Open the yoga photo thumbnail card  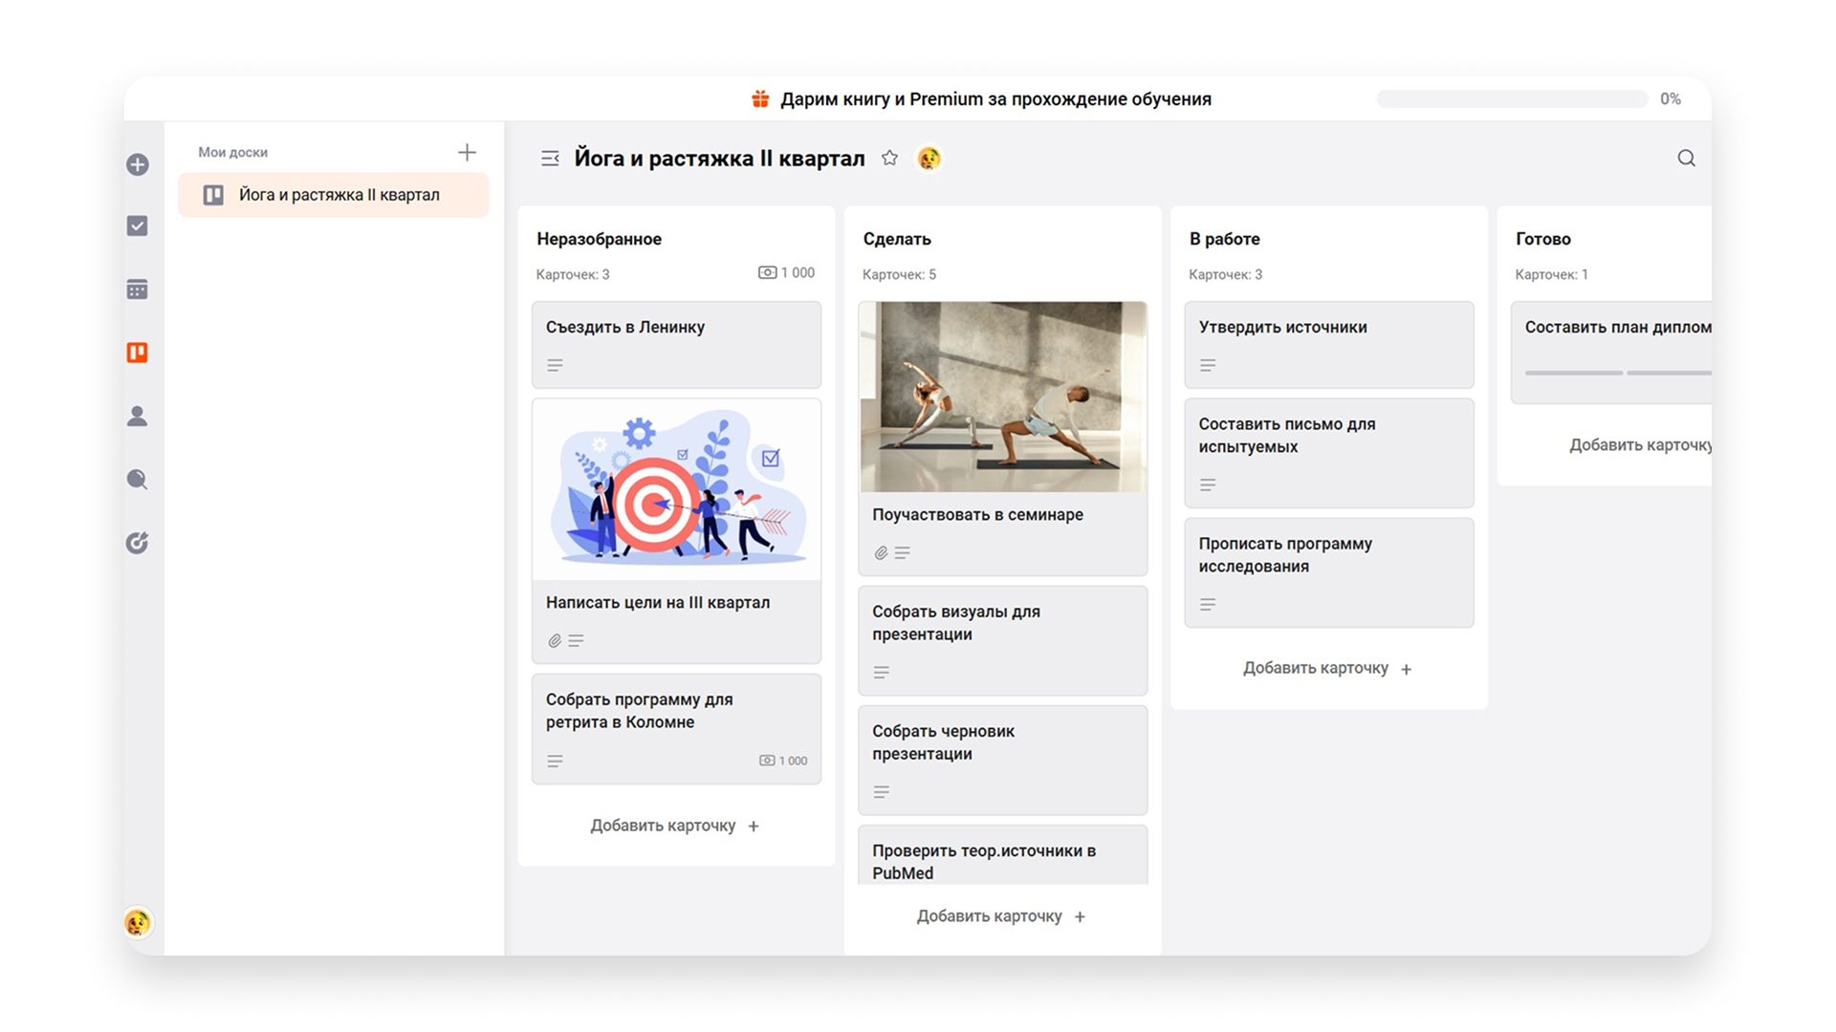coord(1002,397)
